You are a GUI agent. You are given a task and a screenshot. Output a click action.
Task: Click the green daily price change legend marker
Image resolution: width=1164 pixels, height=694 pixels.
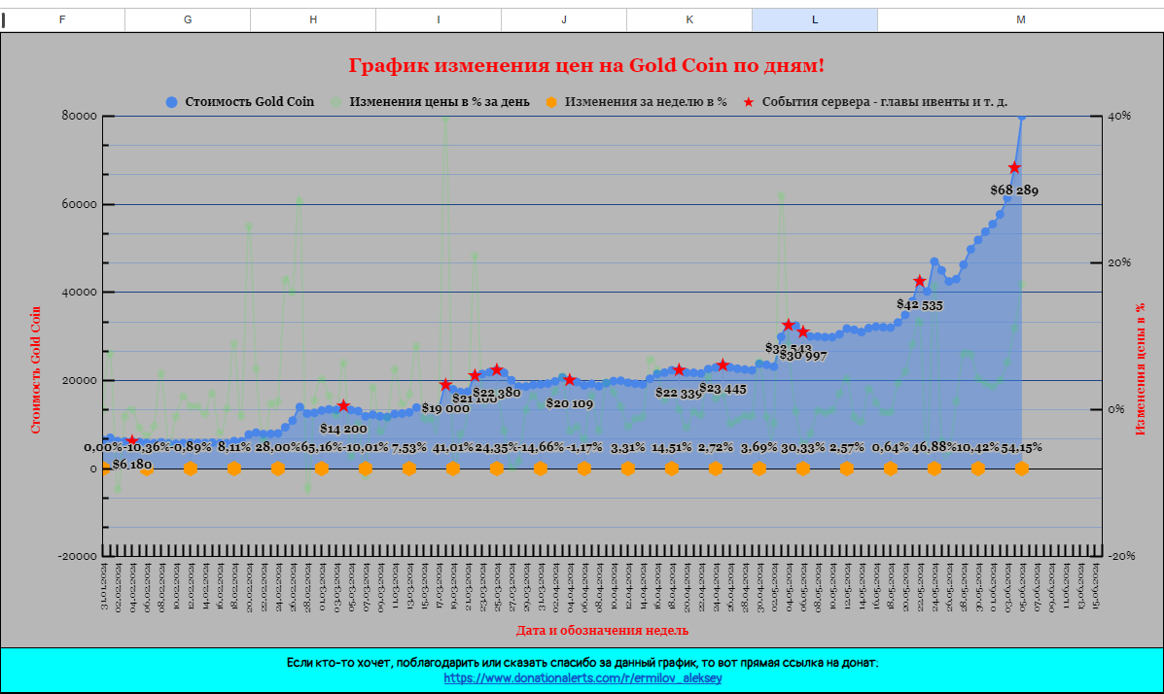(x=336, y=102)
